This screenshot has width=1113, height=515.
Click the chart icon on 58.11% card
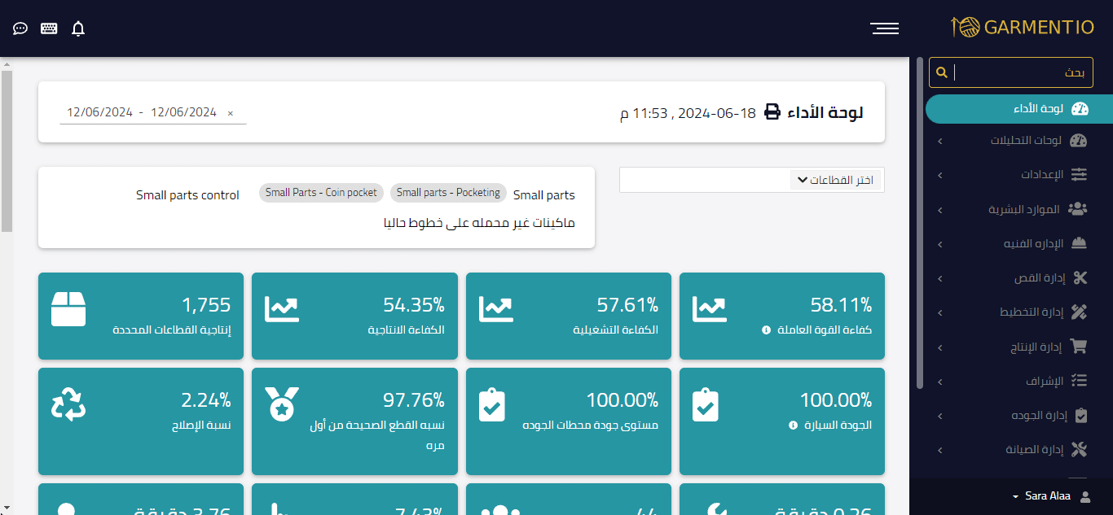tap(710, 308)
